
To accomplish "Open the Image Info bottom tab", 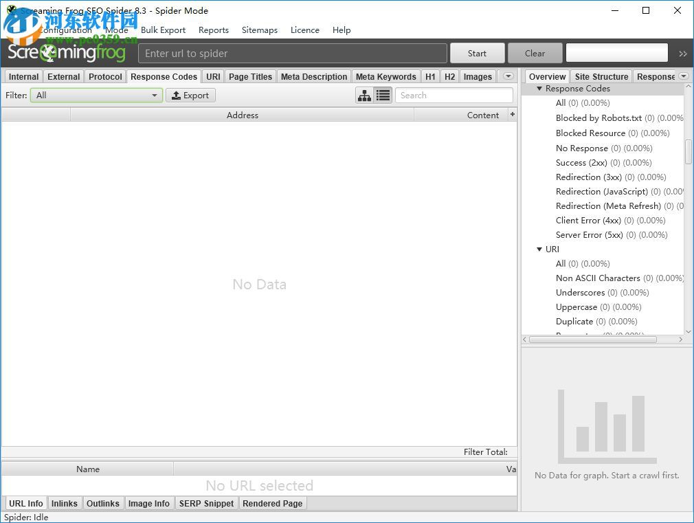I will (x=148, y=504).
